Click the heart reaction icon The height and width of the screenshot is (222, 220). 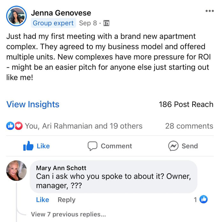[19, 126]
